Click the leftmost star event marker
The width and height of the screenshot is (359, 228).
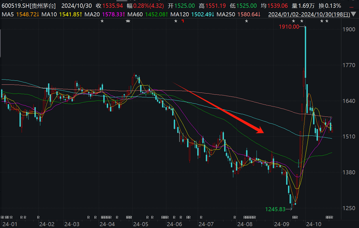102,21
